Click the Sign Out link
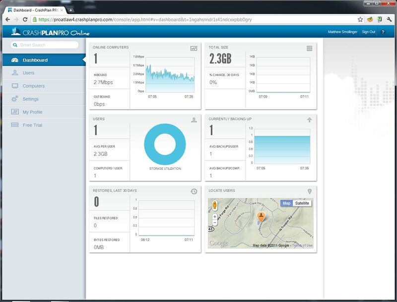This screenshot has width=397, height=302. (368, 32)
